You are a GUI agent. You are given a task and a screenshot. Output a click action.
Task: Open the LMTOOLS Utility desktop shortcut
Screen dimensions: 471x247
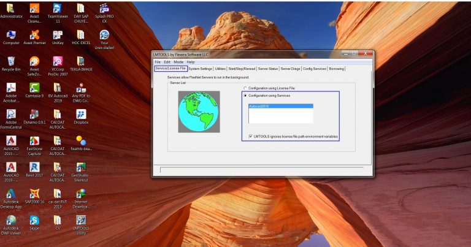tap(81, 224)
